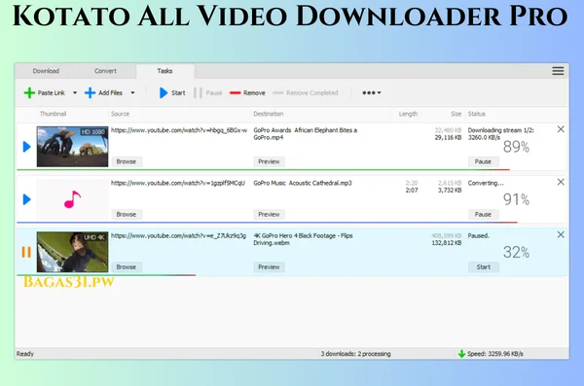
Task: Preview the GoPro Awards African Elephant file
Action: coord(269,161)
